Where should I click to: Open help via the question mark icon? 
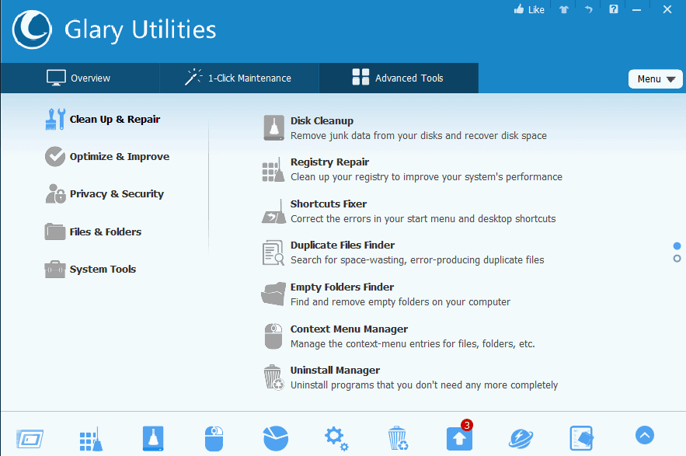coord(614,9)
